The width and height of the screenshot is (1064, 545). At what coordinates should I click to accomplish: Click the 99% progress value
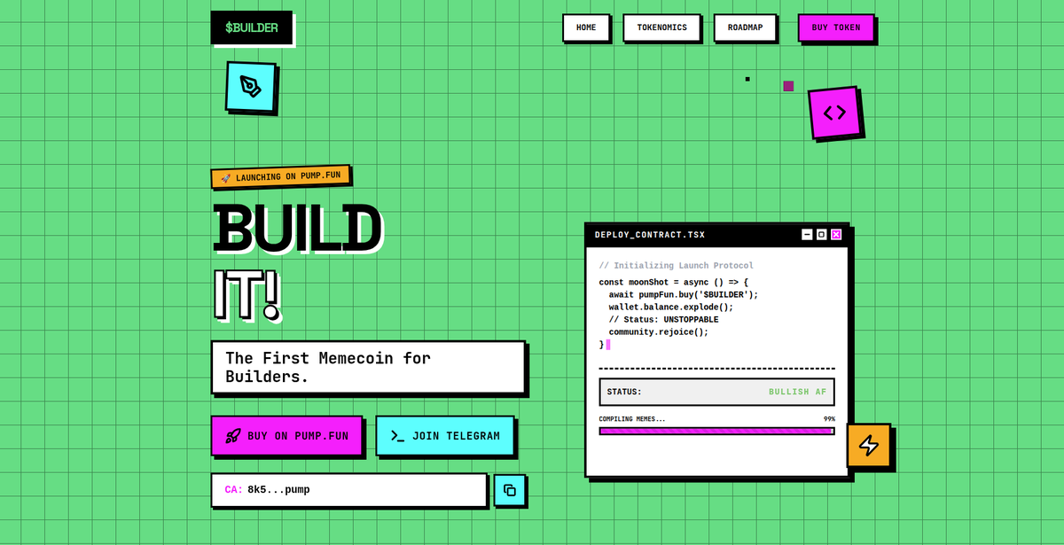[829, 419]
